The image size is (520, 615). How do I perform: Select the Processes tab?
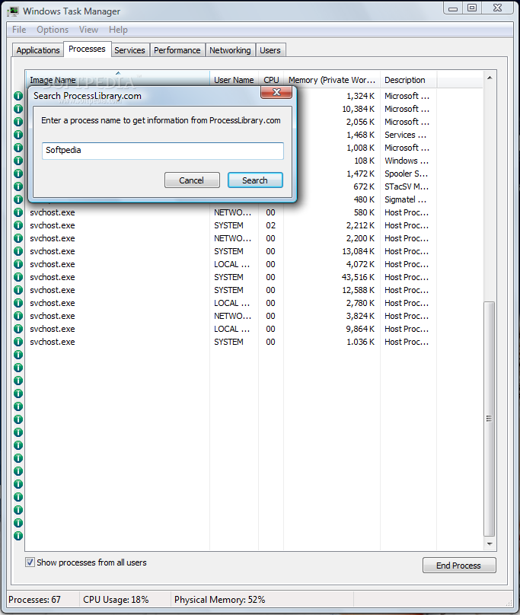click(87, 49)
